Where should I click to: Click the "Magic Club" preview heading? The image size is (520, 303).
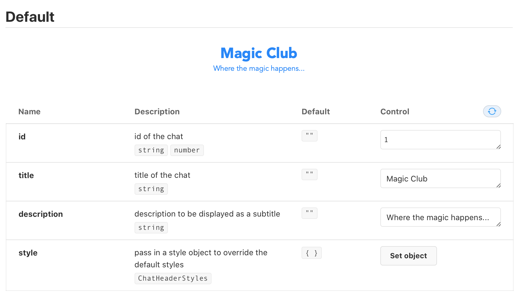click(258, 53)
